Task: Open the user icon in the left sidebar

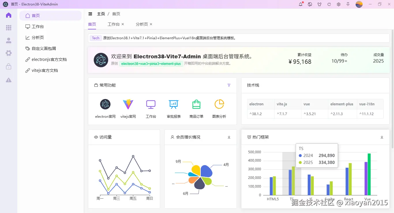Action: [x=8, y=40]
